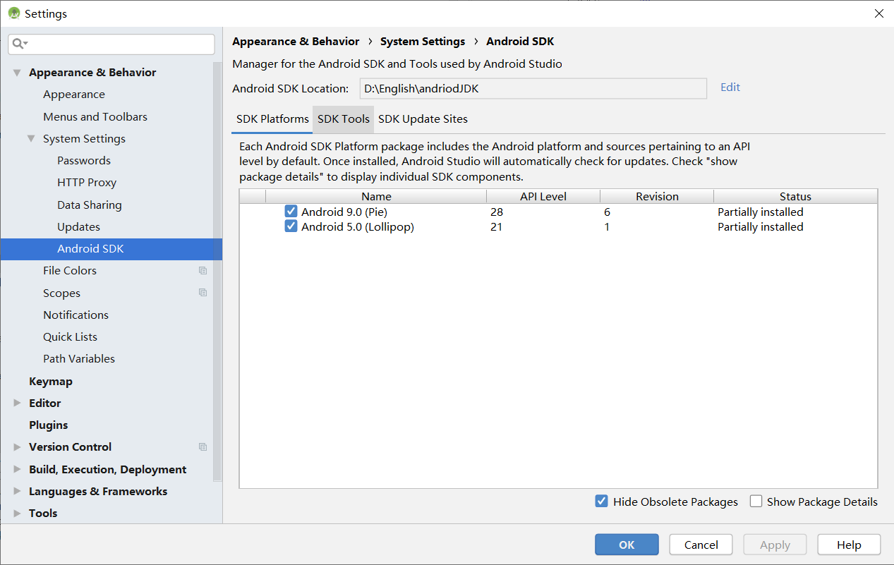The image size is (894, 565).
Task: Click 'Partially installed' status for Android 9.0
Action: [x=761, y=212]
